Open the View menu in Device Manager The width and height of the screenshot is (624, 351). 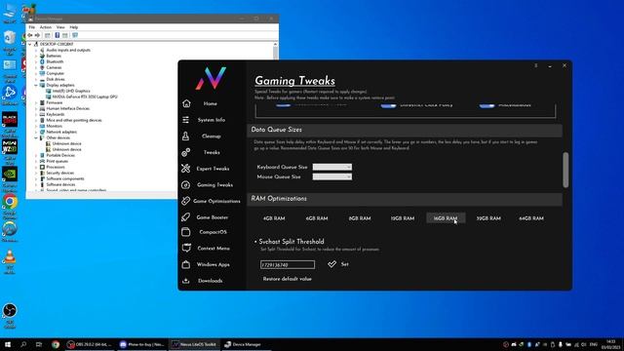[x=60, y=27]
